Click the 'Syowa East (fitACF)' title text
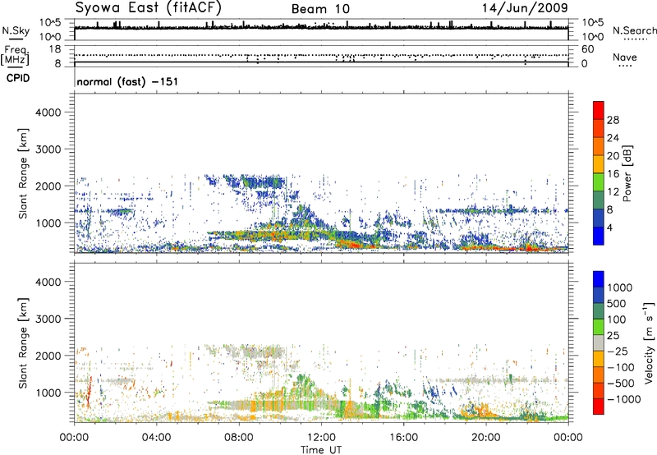The height and width of the screenshot is (455, 657). (148, 7)
